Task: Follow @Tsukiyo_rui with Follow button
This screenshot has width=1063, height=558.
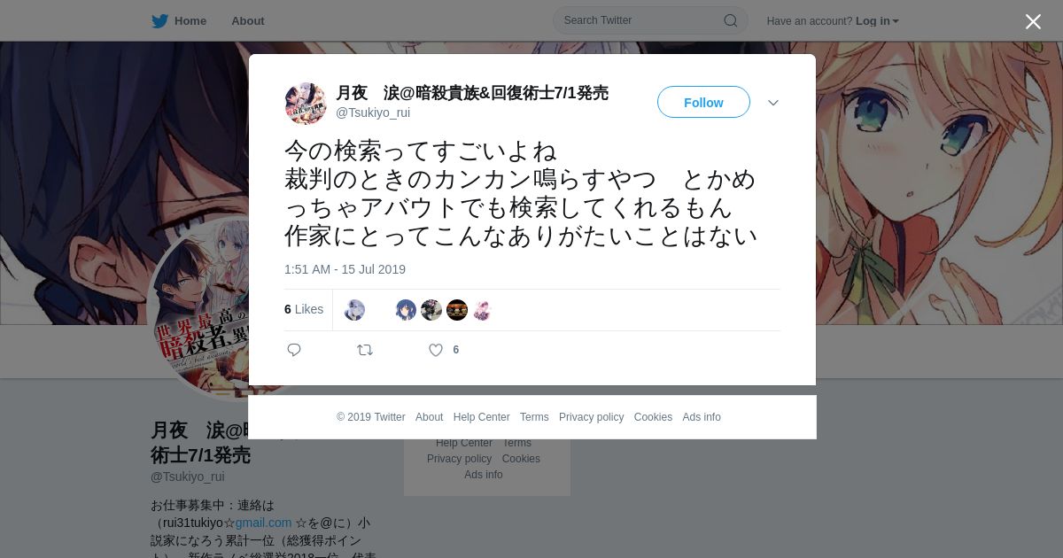Action: pyautogui.click(x=703, y=103)
